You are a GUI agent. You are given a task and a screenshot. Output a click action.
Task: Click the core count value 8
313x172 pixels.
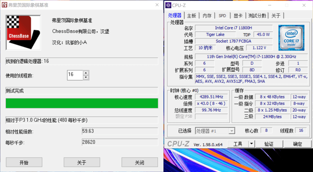point(266,131)
